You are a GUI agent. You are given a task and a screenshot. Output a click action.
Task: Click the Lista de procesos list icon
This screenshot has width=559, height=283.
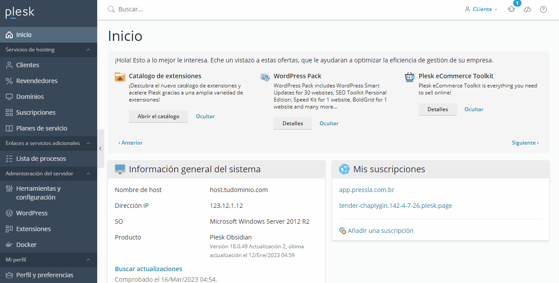9,159
